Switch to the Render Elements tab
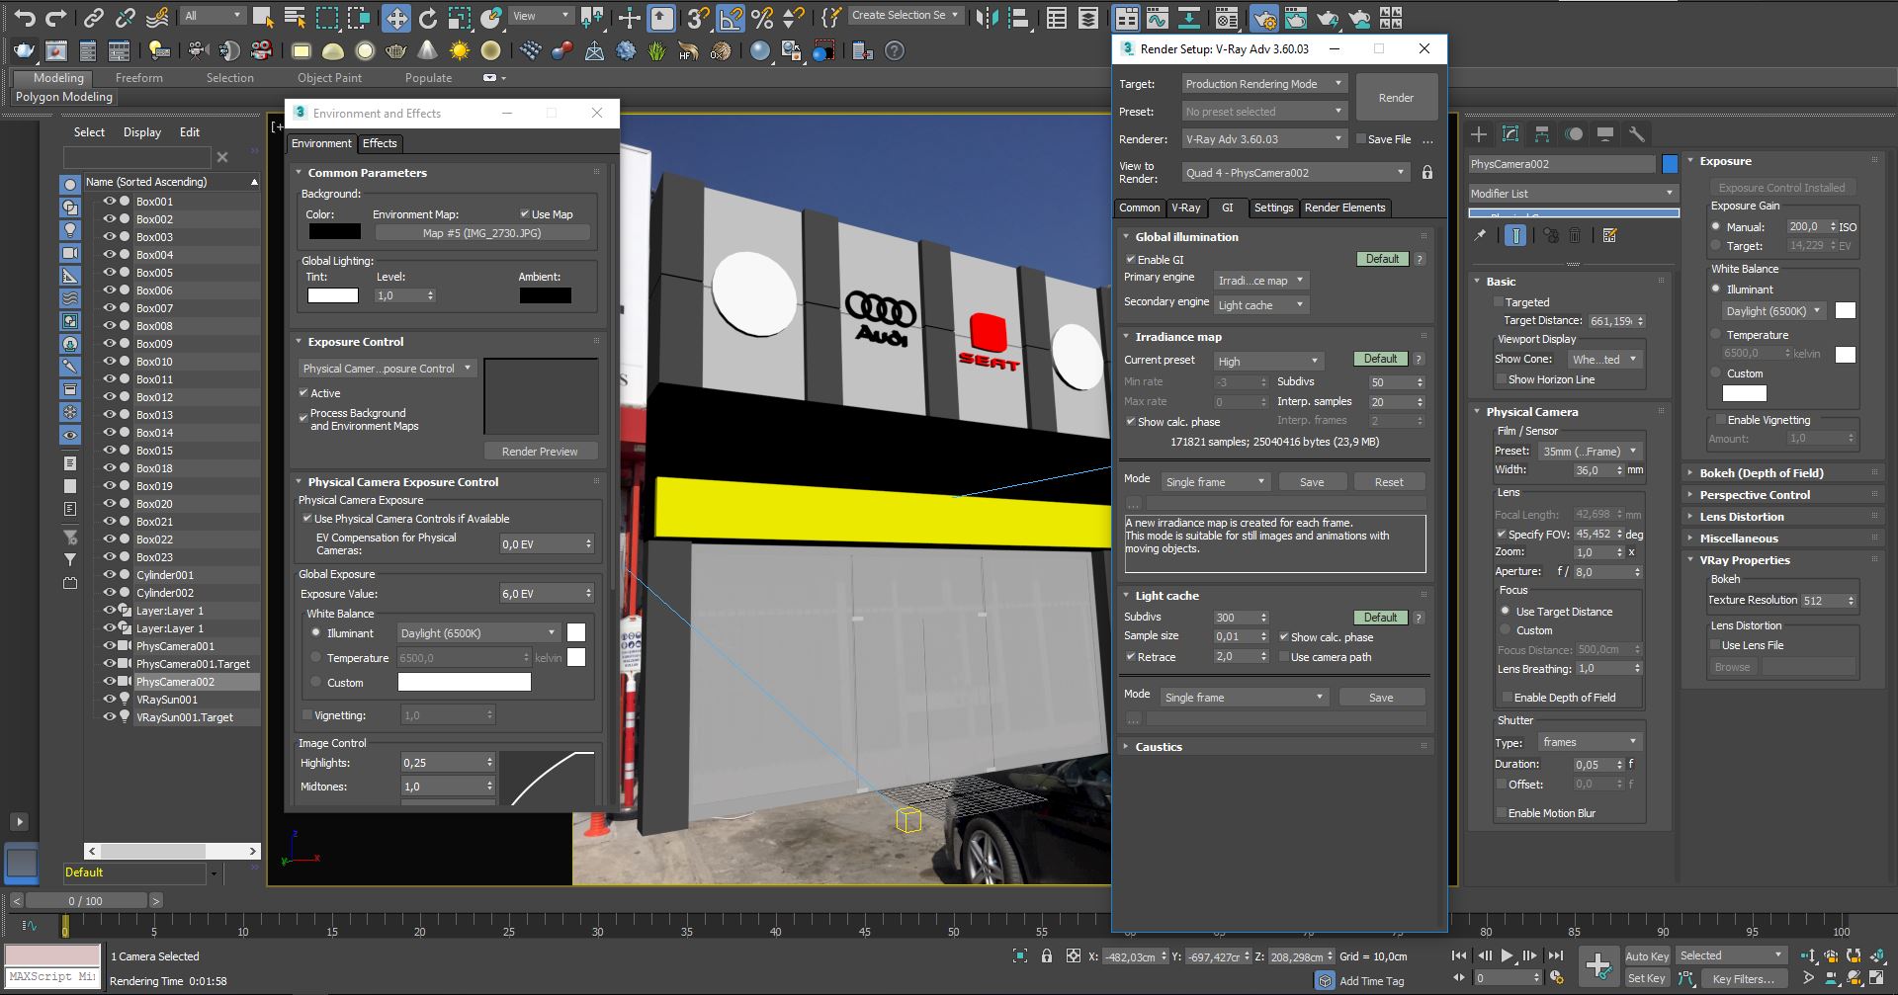 [1344, 207]
